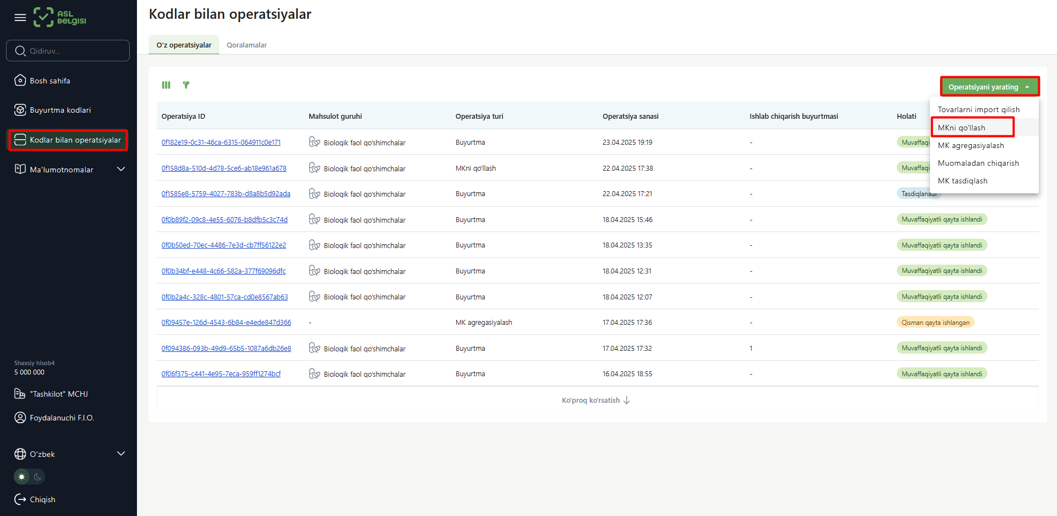Switch to dark theme moon toggle

(x=38, y=477)
